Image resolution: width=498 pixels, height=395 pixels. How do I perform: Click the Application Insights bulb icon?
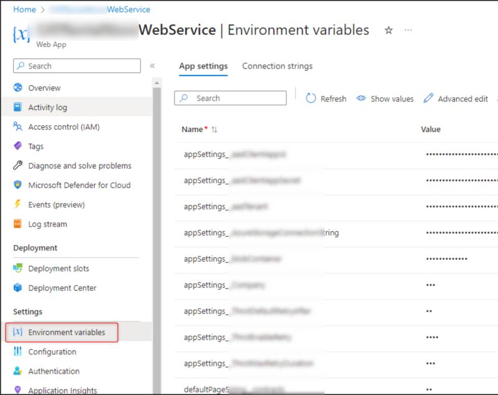[x=18, y=389]
